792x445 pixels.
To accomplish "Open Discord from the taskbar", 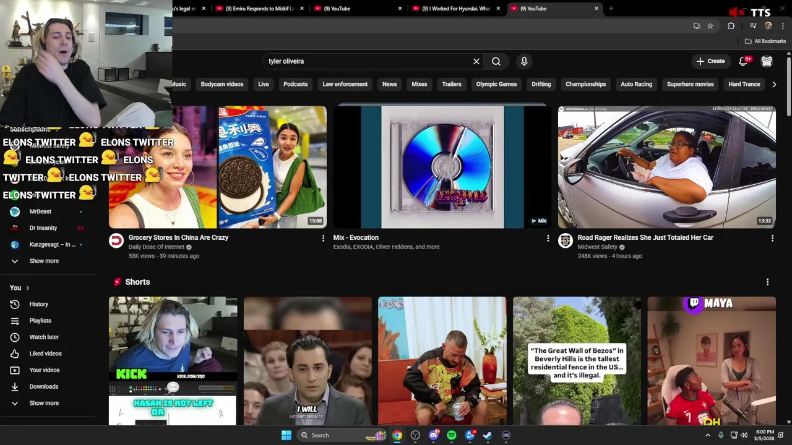I will pyautogui.click(x=434, y=435).
